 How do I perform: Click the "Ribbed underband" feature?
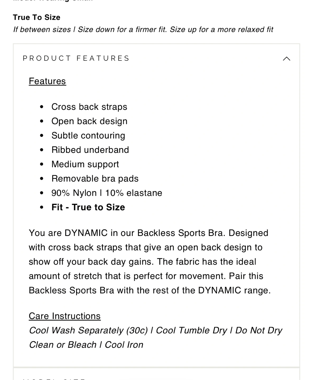click(x=90, y=150)
